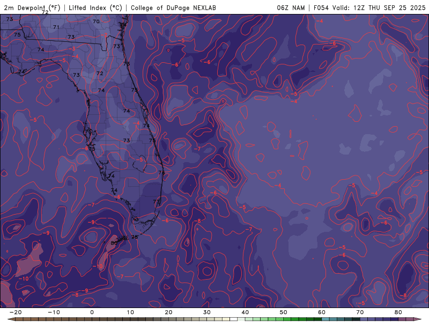Click the "60" tick label on the color scale
The height and width of the screenshot is (322, 429).
click(x=322, y=312)
